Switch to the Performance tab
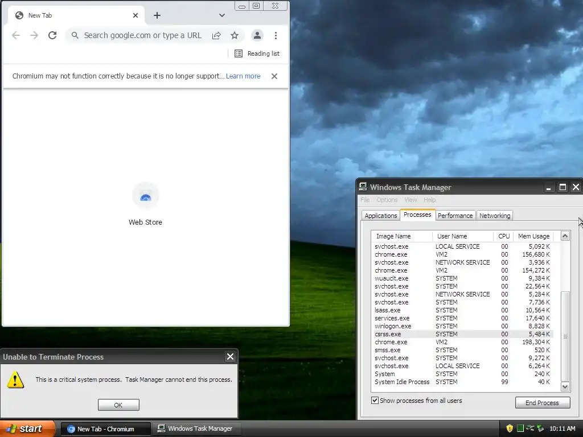583x437 pixels. [455, 216]
